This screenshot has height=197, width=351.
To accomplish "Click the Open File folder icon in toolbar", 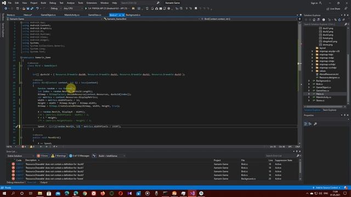I will (x=24, y=9).
